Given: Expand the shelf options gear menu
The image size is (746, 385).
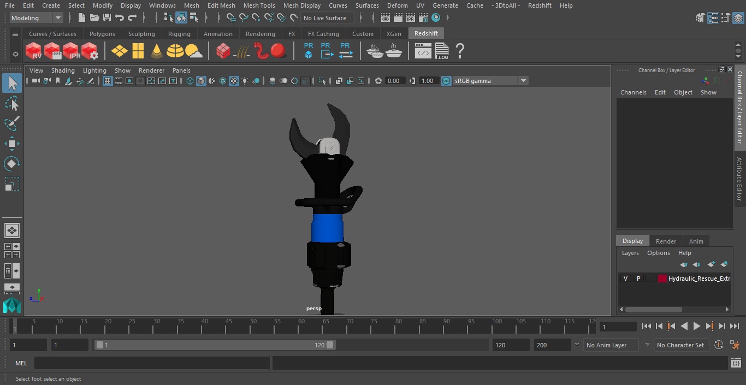Looking at the screenshot, I should 15,54.
